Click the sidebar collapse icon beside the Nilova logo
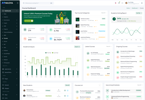The height and width of the screenshot is (100, 145). (18, 3)
